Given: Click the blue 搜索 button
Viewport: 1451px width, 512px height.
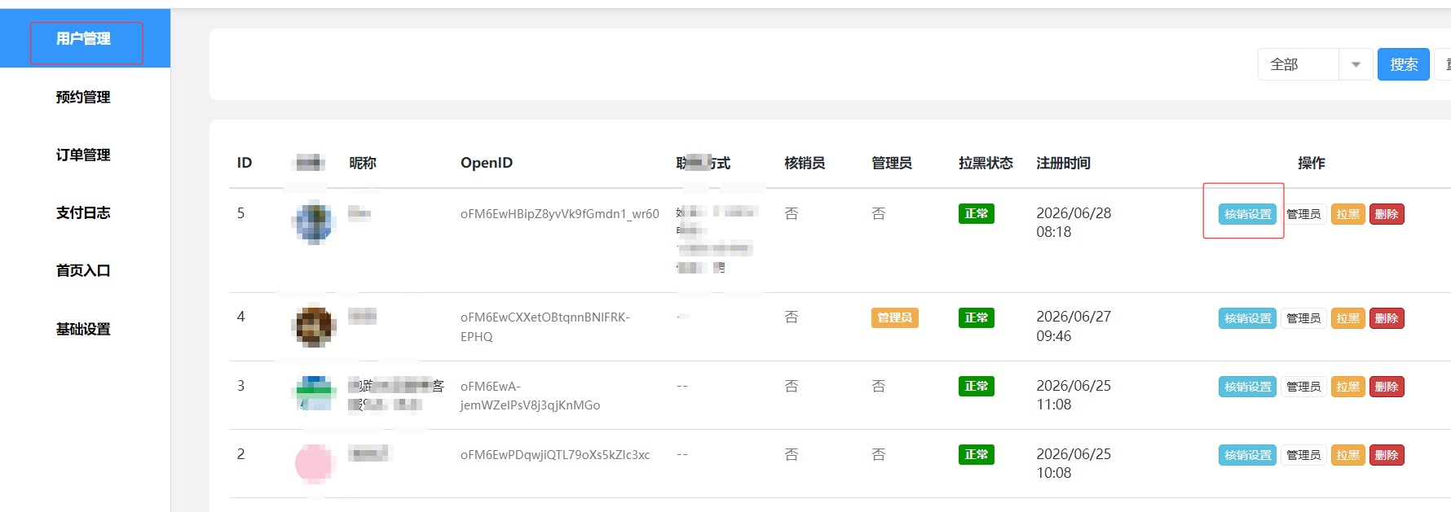Looking at the screenshot, I should tap(1404, 64).
